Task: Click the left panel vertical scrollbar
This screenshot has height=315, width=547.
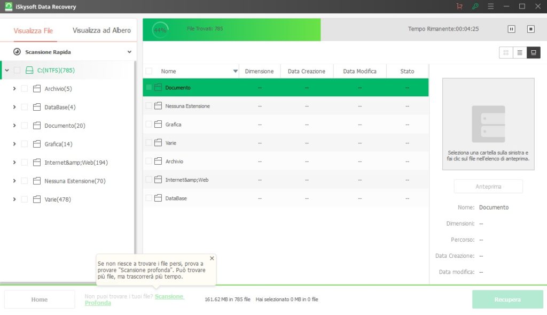Action: [x=135, y=157]
